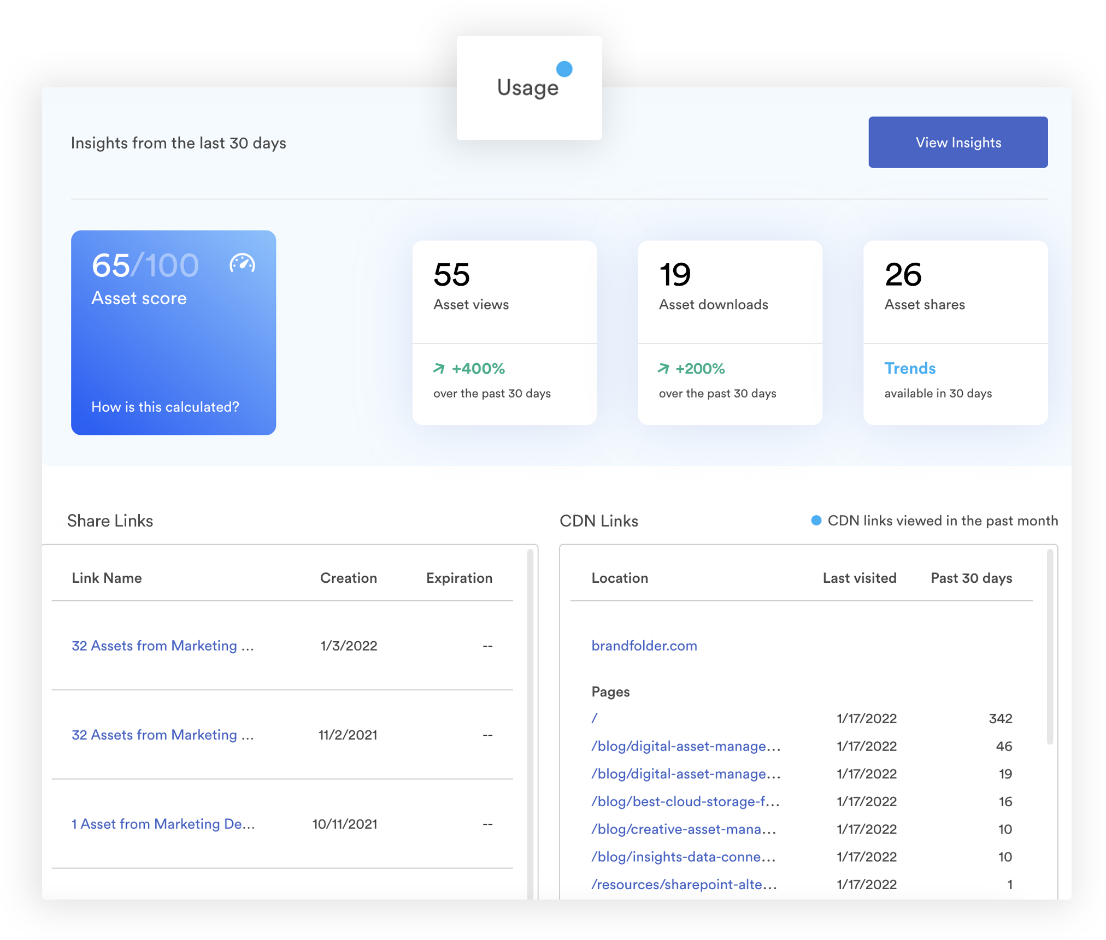The image size is (1106, 940).
Task: Open share link created 1/3/2022
Action: [x=163, y=646]
